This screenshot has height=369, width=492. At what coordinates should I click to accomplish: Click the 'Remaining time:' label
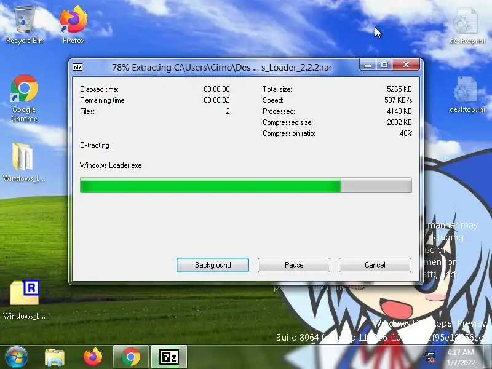(x=103, y=100)
